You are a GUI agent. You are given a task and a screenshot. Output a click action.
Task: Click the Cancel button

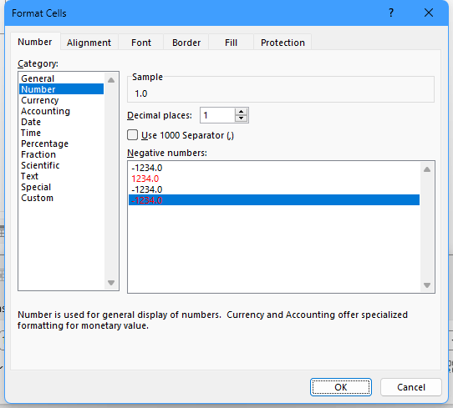(411, 387)
